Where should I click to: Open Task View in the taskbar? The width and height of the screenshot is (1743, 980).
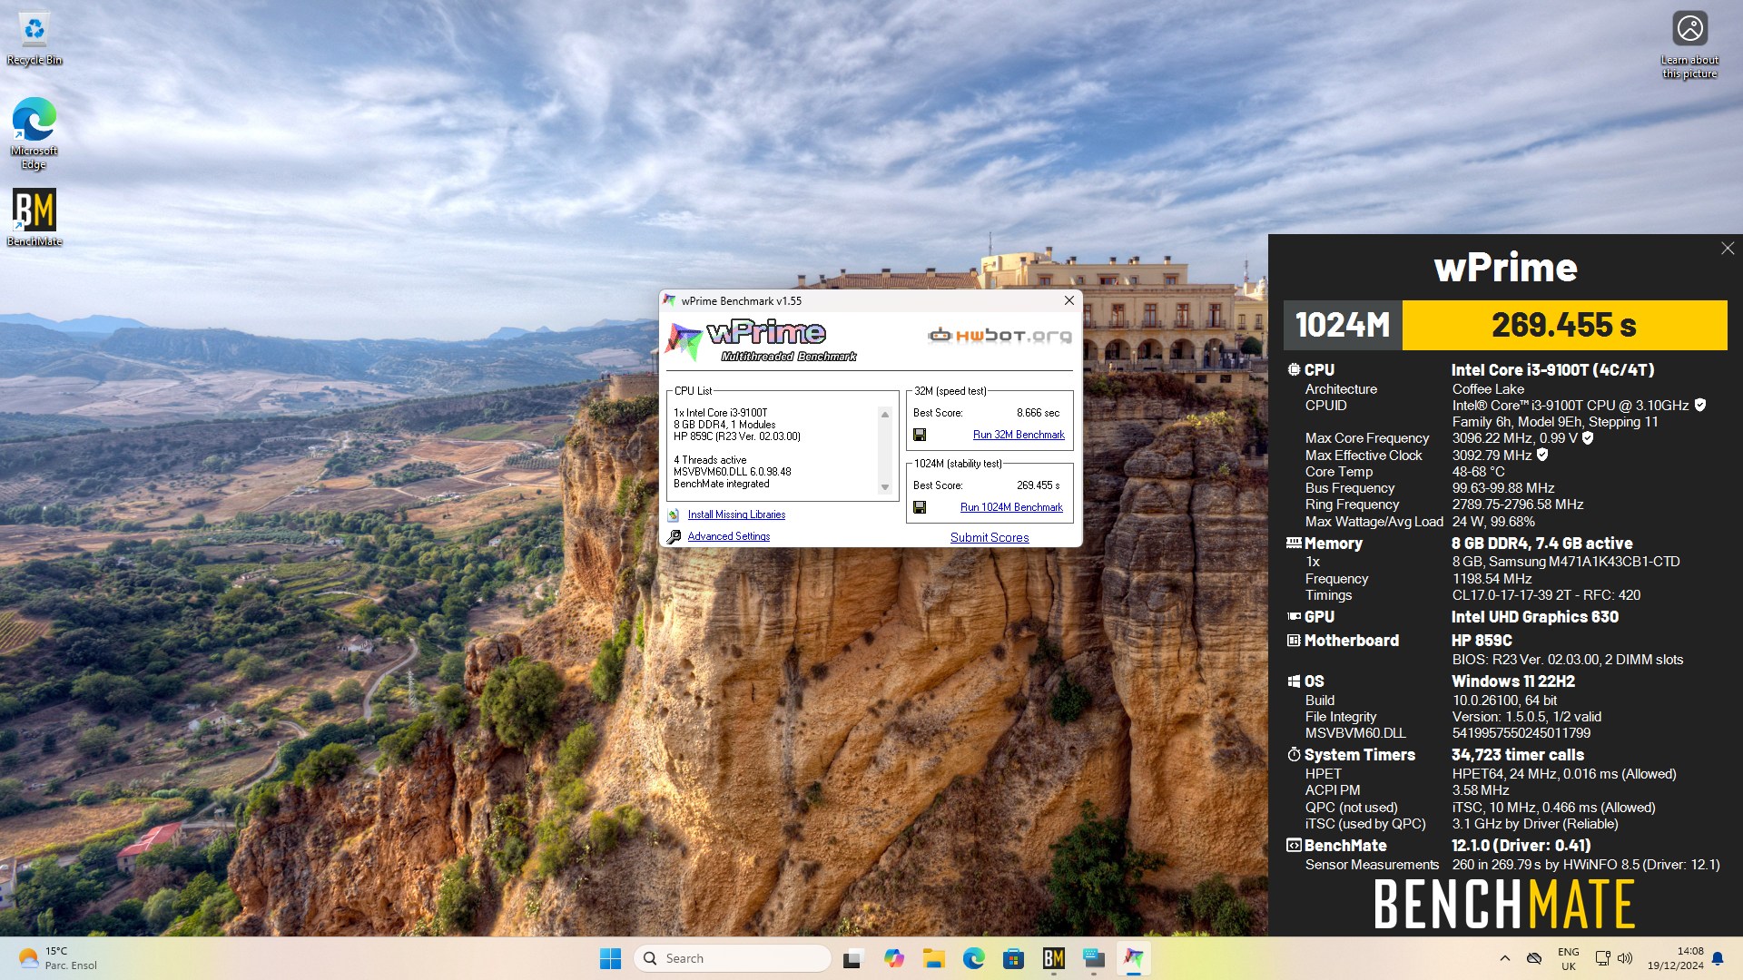(852, 958)
